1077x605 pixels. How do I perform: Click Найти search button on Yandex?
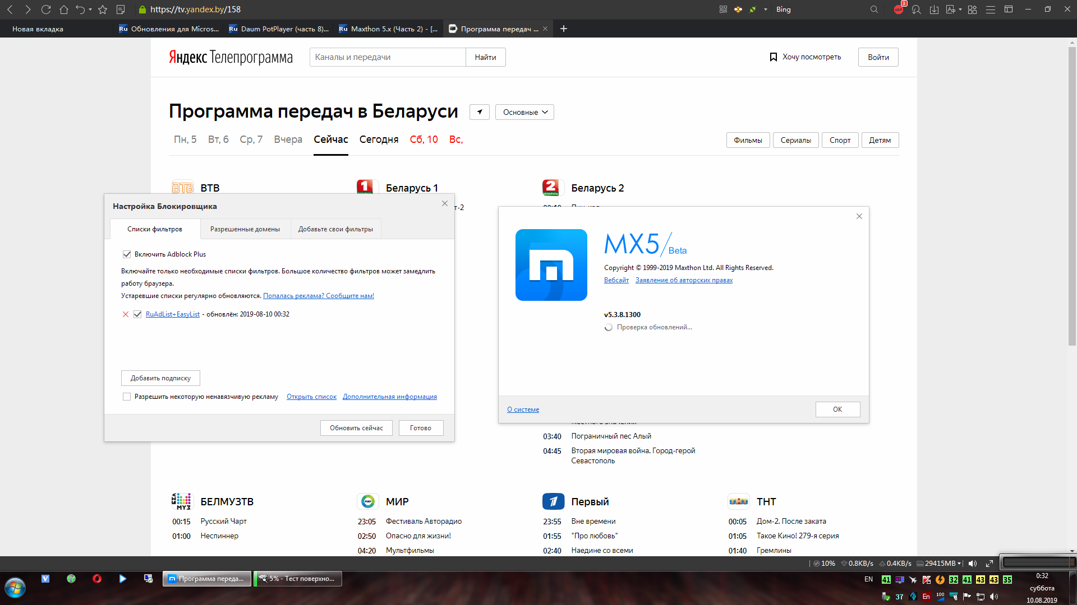[x=486, y=57]
